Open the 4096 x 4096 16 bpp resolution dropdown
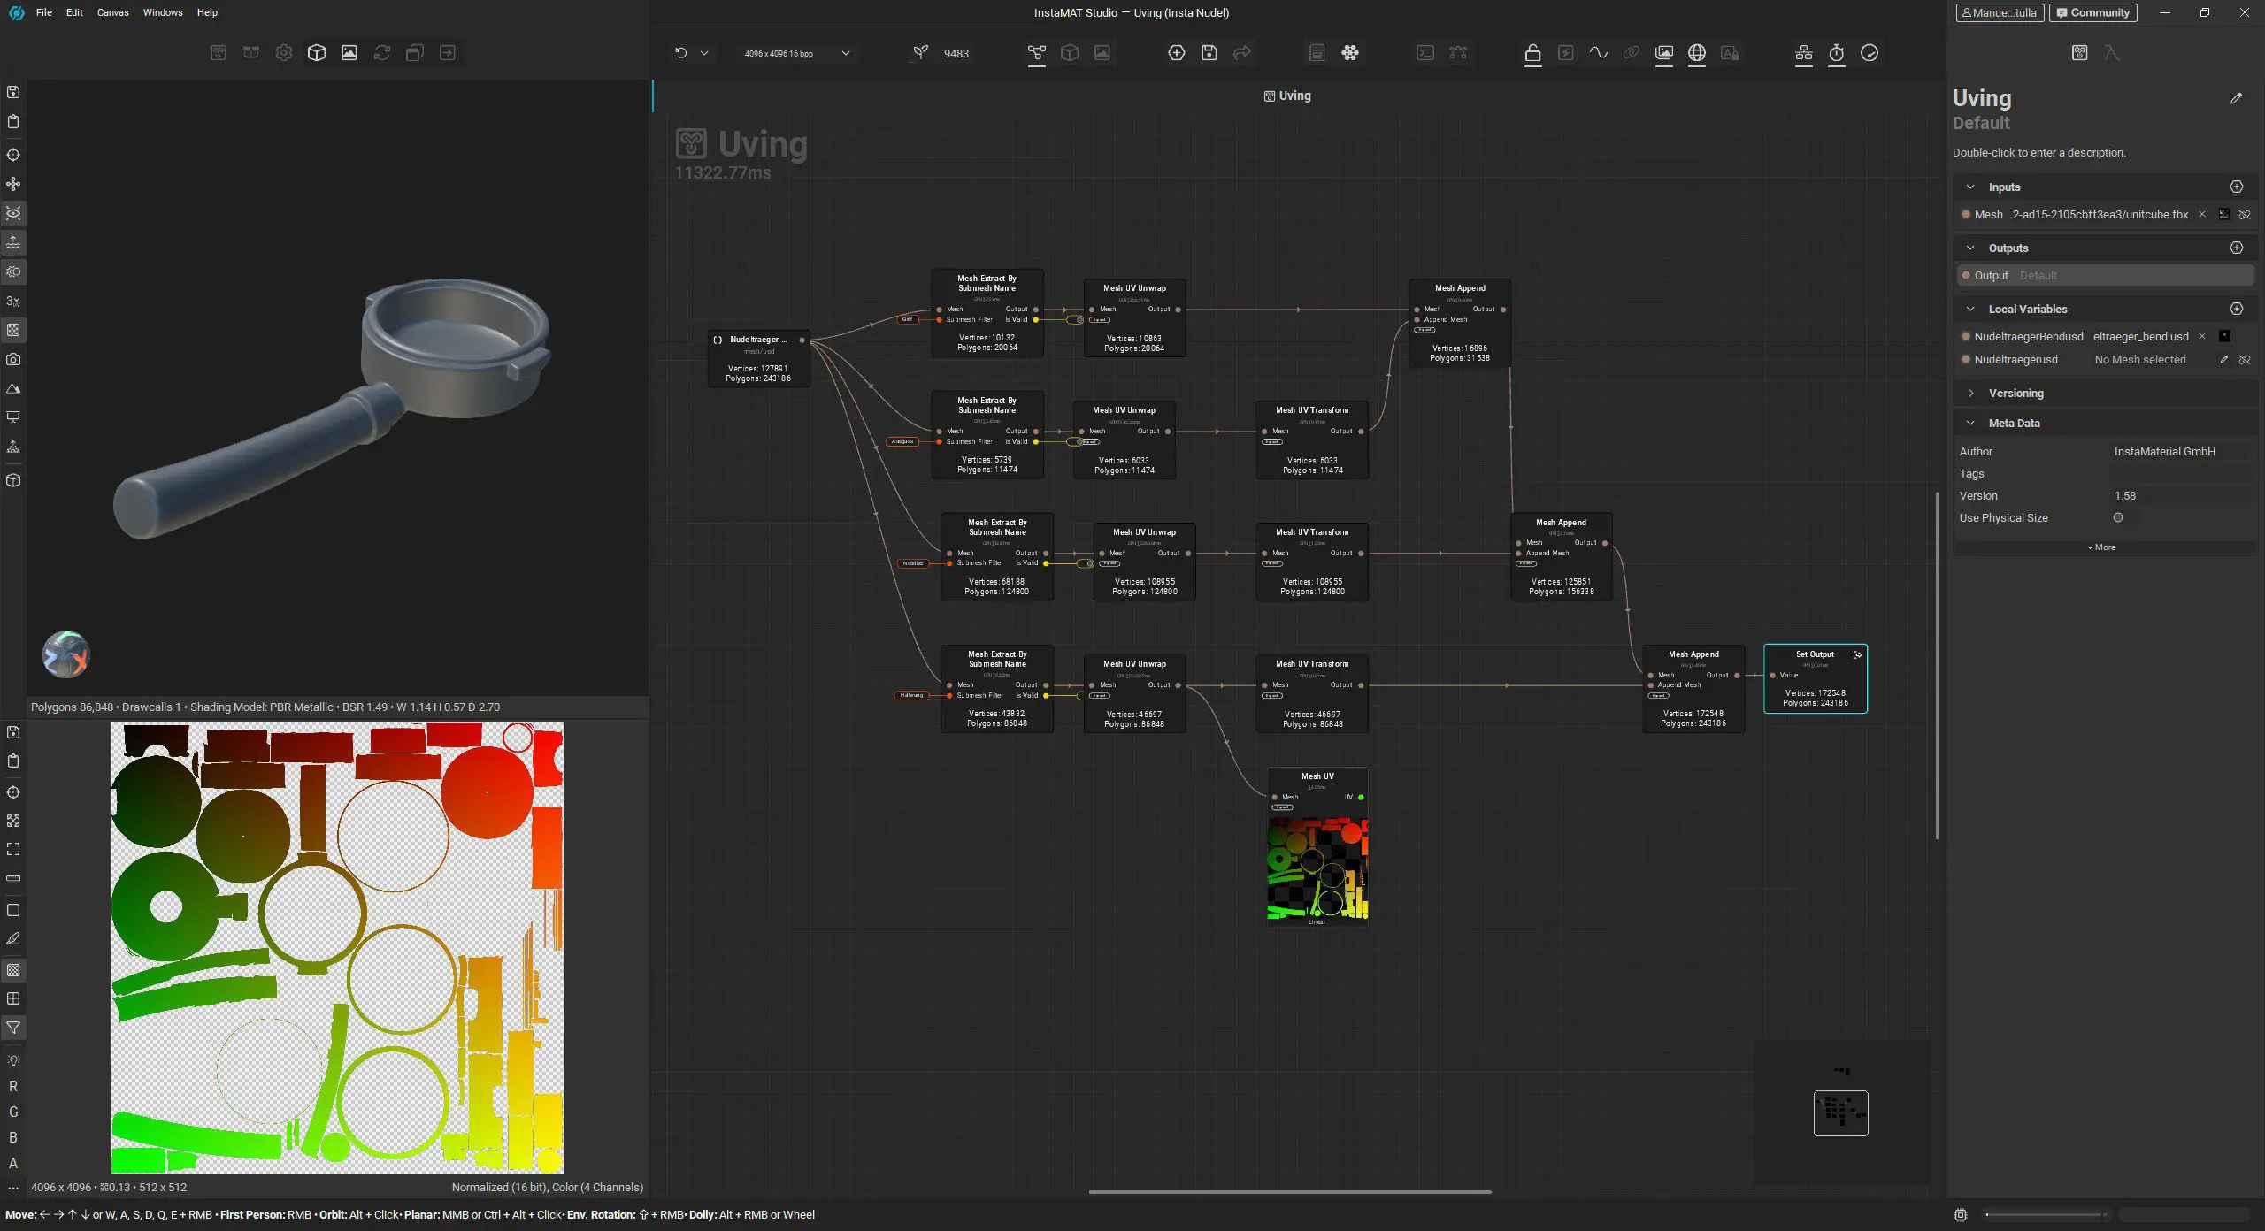This screenshot has width=2265, height=1231. (796, 53)
